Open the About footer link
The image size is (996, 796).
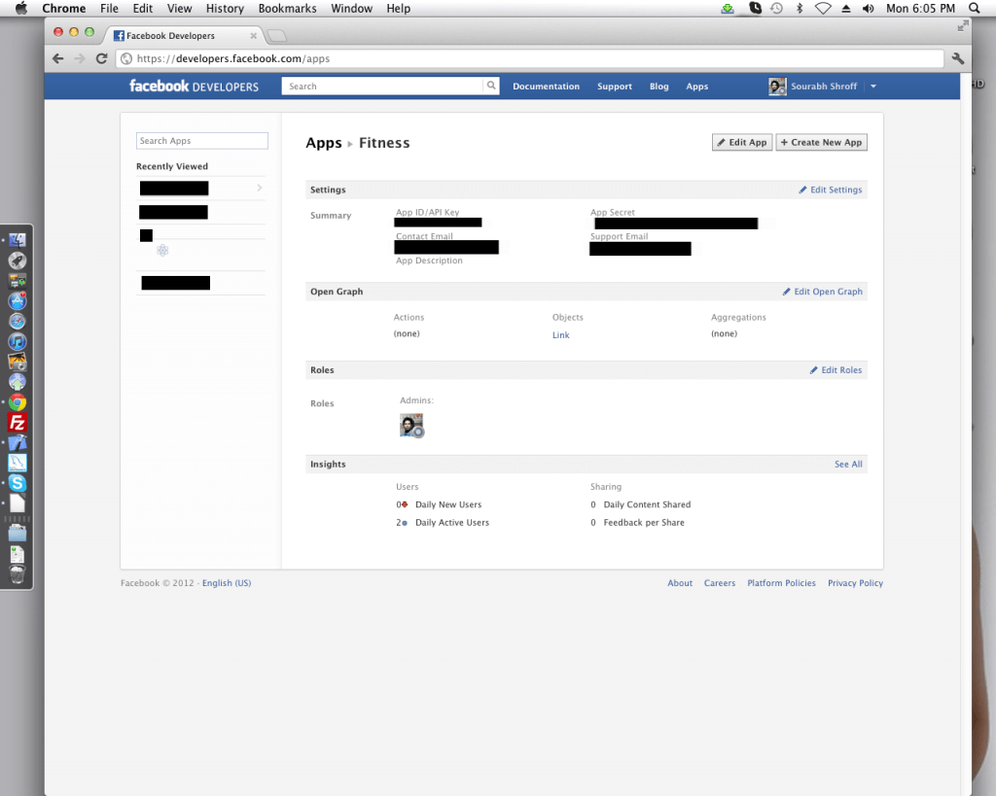pos(680,583)
